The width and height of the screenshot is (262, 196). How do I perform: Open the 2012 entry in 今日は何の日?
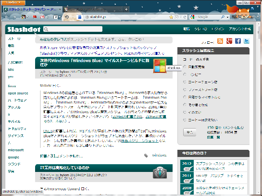220,166
